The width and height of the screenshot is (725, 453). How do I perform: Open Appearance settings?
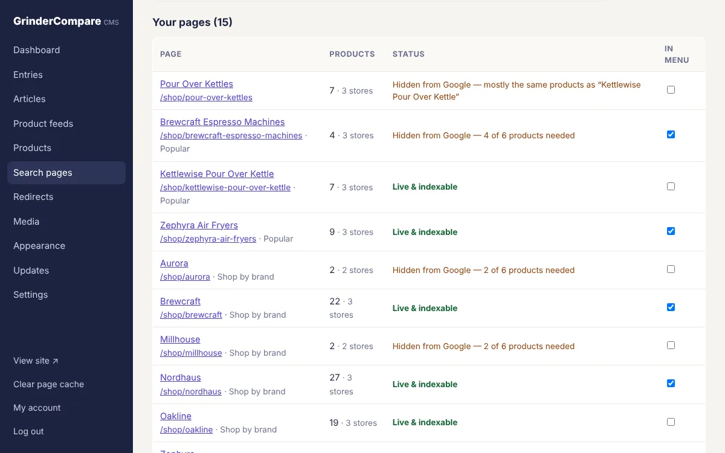[x=66, y=246]
